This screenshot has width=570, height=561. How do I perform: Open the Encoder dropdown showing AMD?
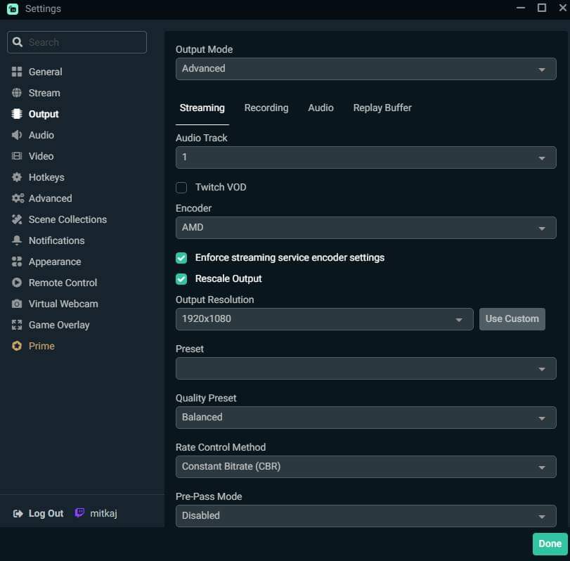[365, 228]
